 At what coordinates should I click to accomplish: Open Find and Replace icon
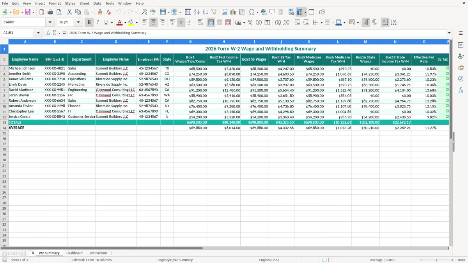[144, 12]
